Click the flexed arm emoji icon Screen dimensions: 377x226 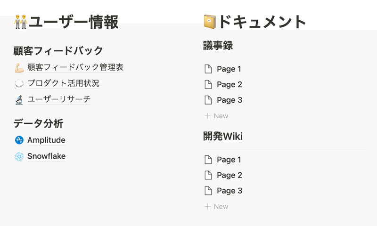(19, 68)
